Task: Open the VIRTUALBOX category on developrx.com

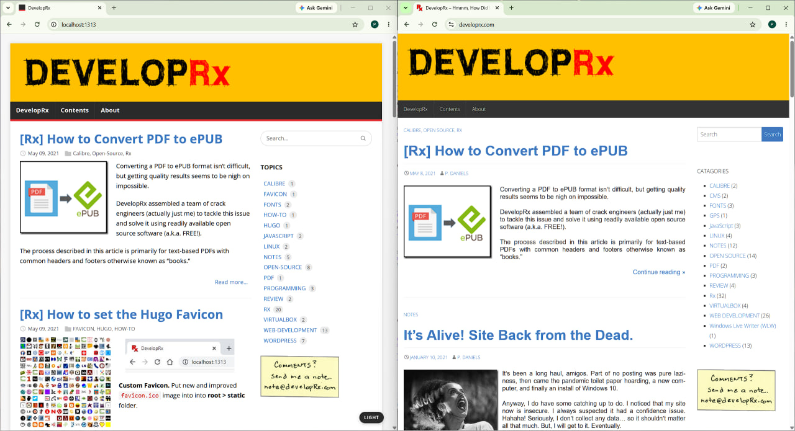Action: [725, 306]
